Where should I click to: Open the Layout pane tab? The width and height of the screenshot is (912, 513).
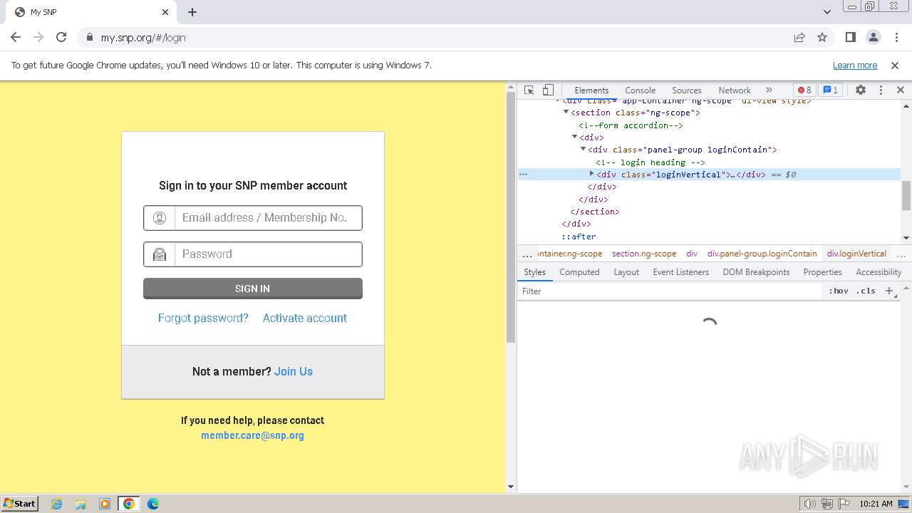tap(626, 272)
